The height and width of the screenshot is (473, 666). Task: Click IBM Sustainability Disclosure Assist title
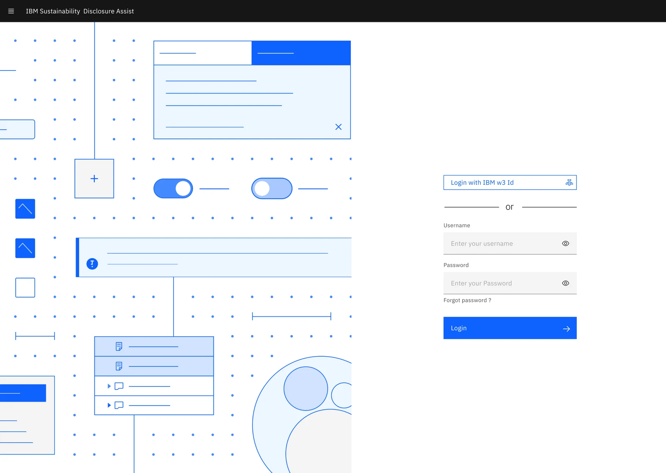pyautogui.click(x=80, y=11)
